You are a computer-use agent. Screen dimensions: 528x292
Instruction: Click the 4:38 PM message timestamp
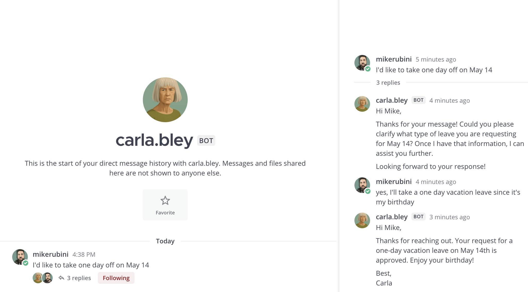tap(84, 255)
